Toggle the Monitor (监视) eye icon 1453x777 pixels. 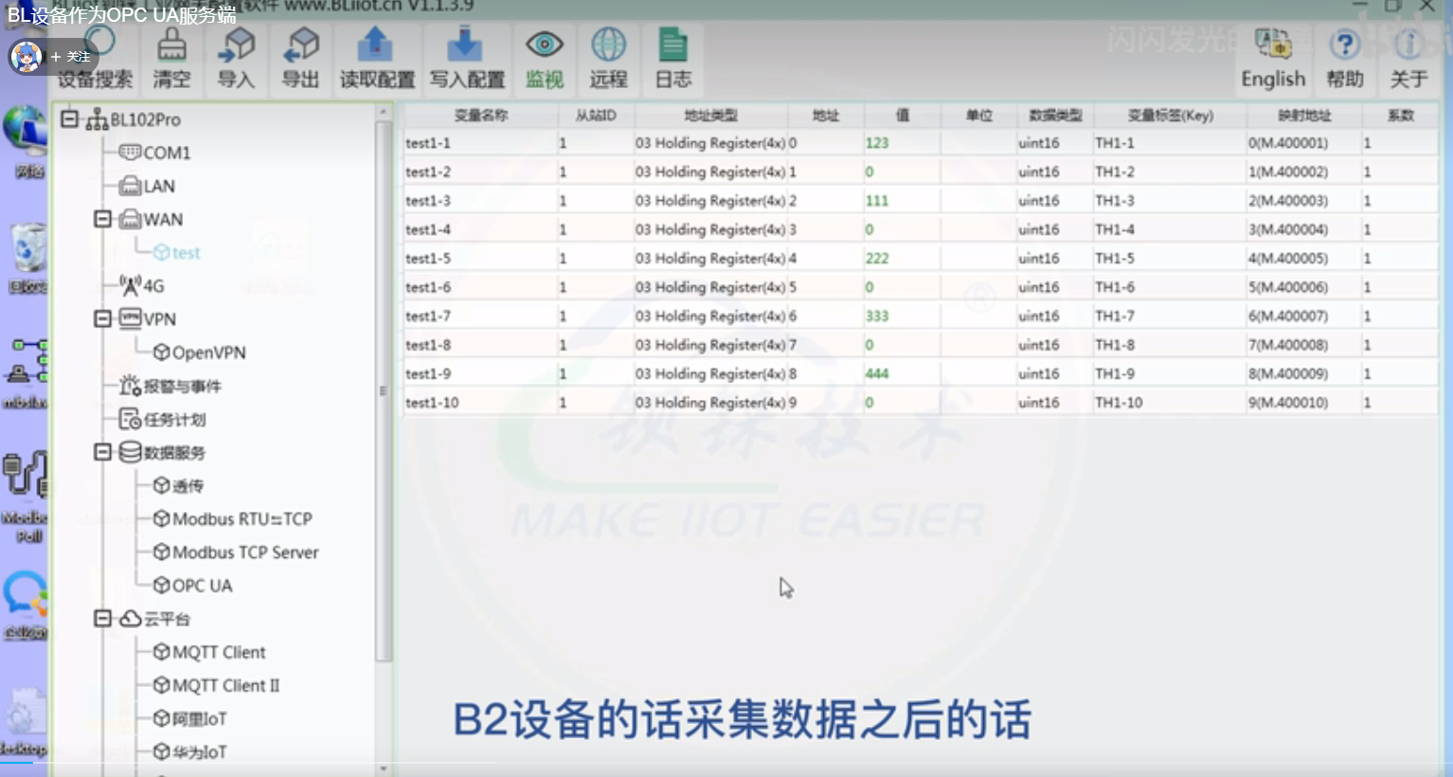544,59
